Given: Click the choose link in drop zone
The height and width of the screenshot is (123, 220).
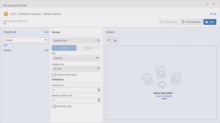Looking at the screenshot, I should point(166,96).
